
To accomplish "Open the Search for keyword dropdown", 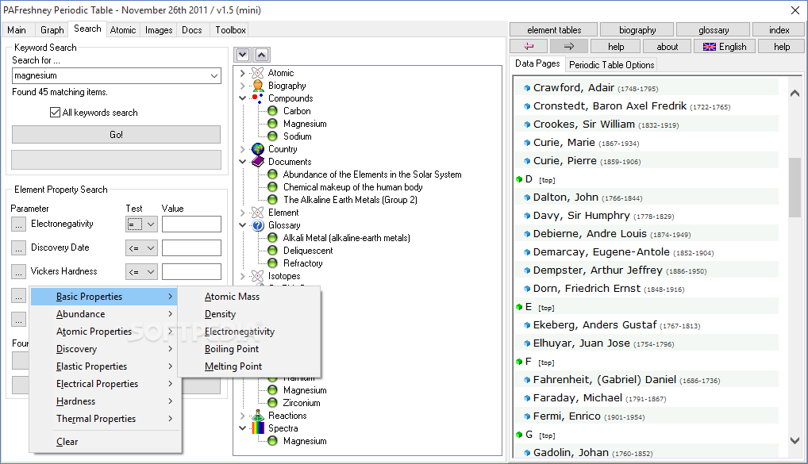I will pyautogui.click(x=214, y=76).
